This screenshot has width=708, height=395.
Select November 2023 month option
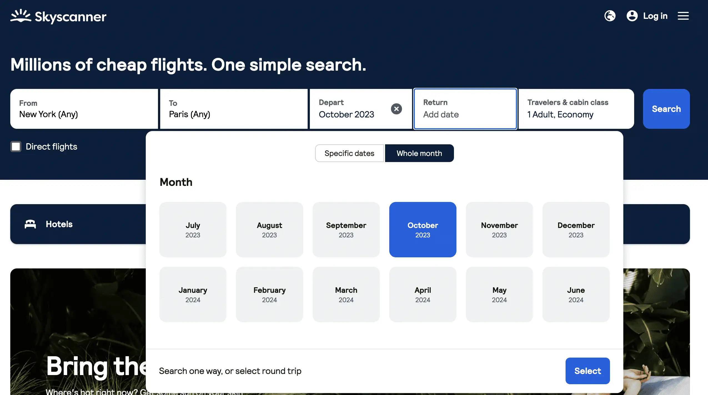click(499, 229)
